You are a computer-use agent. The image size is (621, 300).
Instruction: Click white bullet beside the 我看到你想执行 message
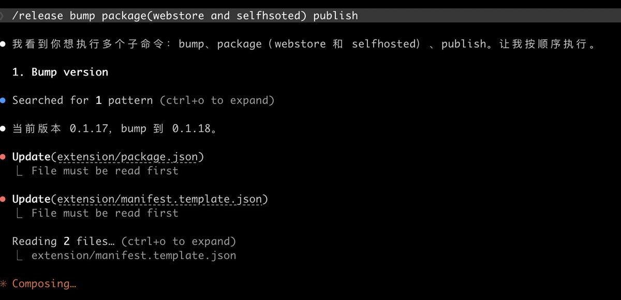[3, 44]
